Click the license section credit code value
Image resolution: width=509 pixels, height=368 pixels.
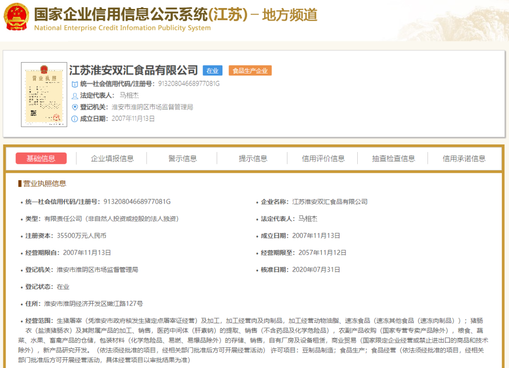[137, 202]
